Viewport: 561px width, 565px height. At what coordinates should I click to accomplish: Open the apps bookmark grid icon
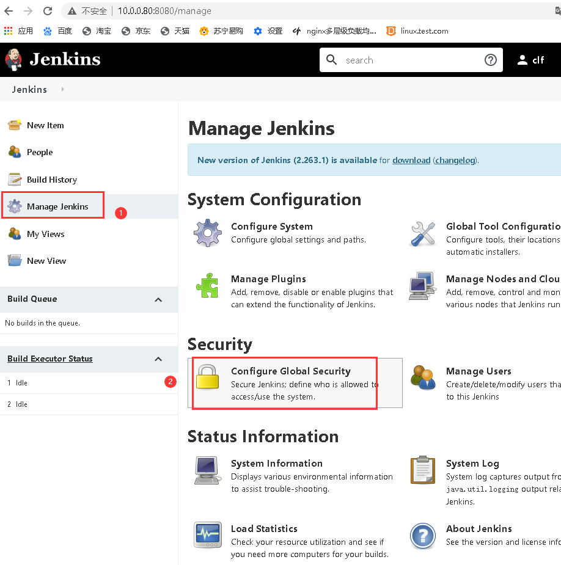8,31
